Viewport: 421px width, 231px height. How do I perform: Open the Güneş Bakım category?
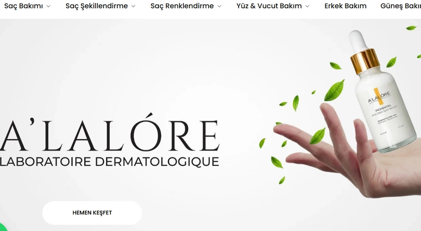[x=401, y=6]
